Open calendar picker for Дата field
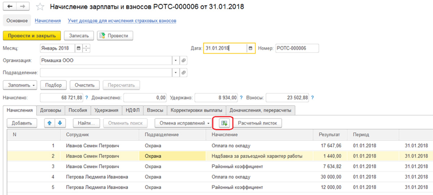The image size is (433, 195). (251, 48)
